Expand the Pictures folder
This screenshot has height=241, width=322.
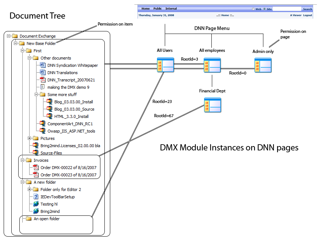pos(30,138)
